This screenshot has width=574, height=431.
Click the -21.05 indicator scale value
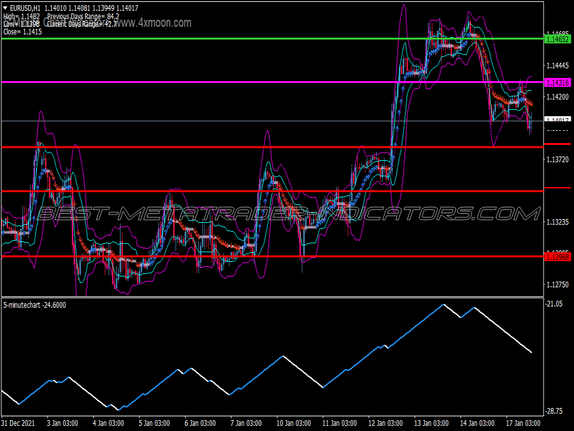[554, 304]
